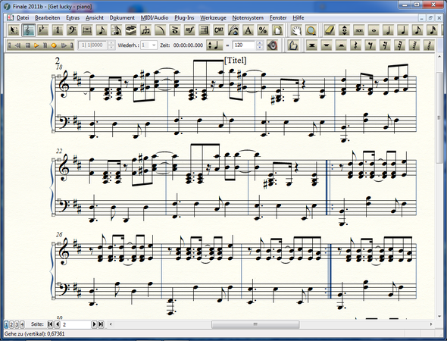The height and width of the screenshot is (341, 447).
Task: Choose the half rest in rests palette
Action: (341, 45)
